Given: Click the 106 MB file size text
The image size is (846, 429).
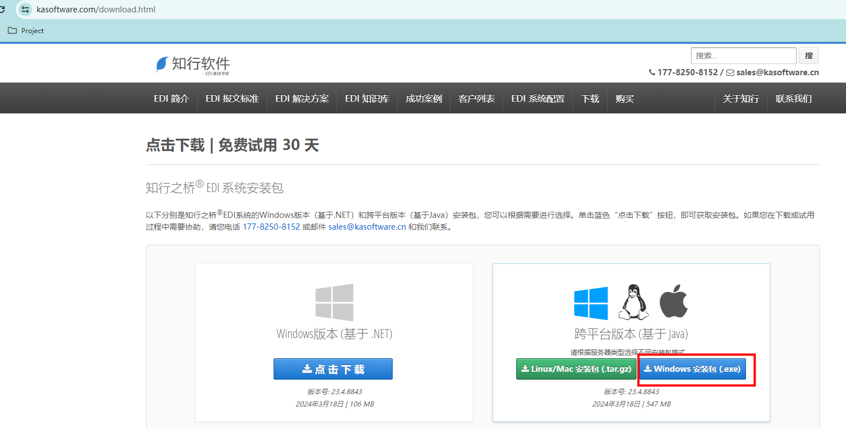Looking at the screenshot, I should pos(361,404).
